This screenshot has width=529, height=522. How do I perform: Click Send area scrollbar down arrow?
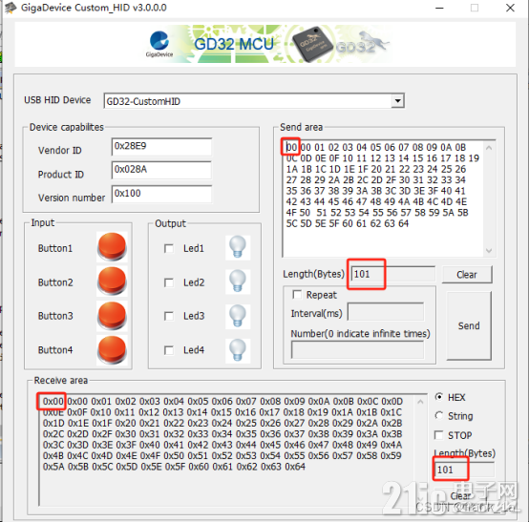(x=489, y=251)
